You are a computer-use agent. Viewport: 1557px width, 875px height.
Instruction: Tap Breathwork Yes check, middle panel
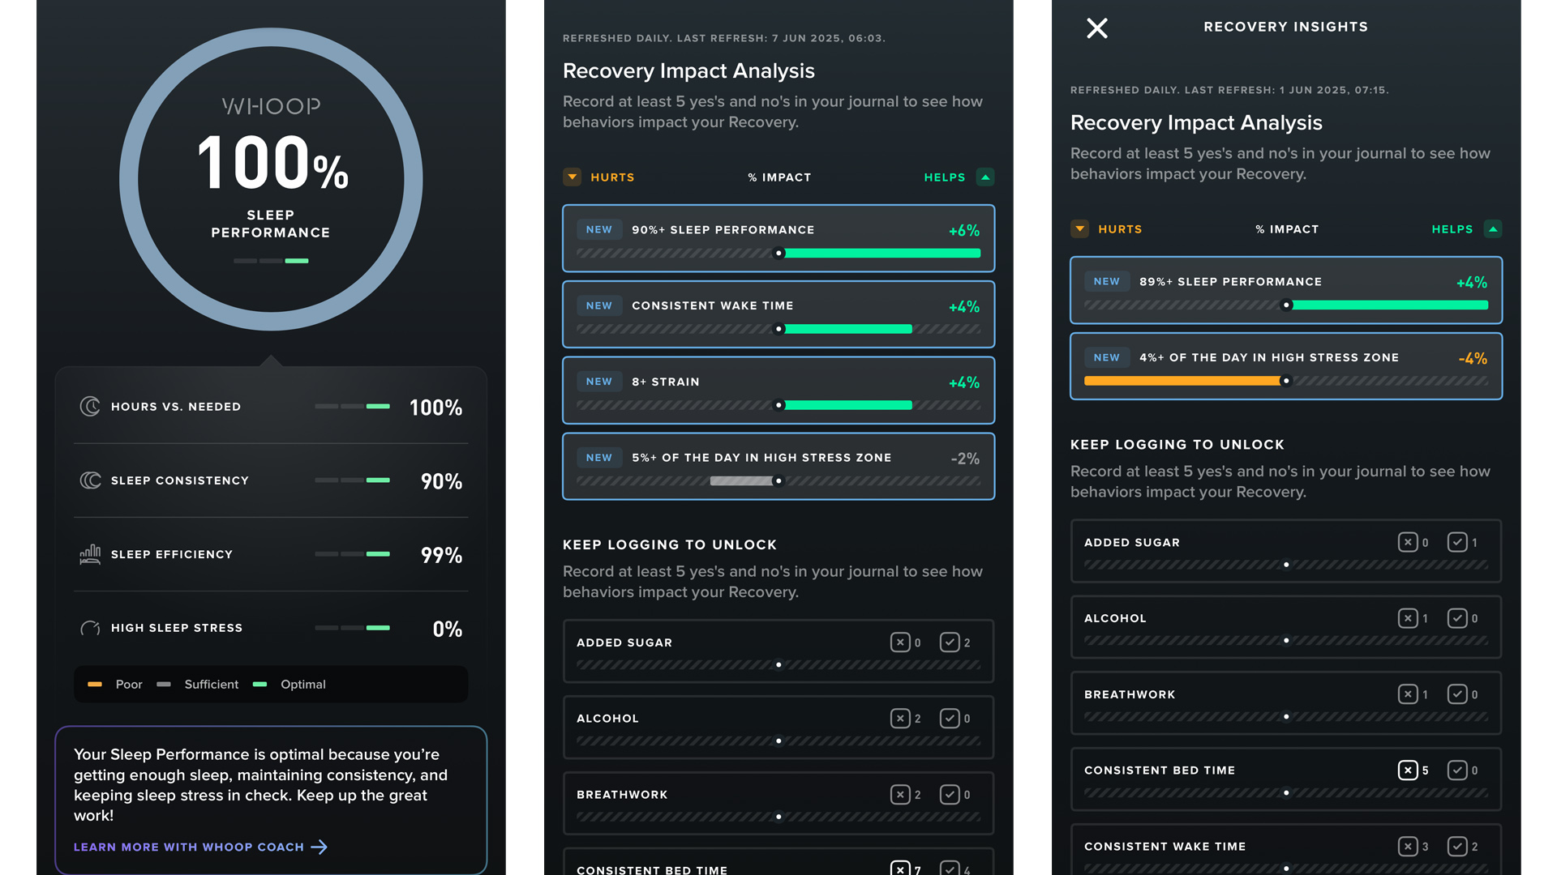pyautogui.click(x=950, y=794)
